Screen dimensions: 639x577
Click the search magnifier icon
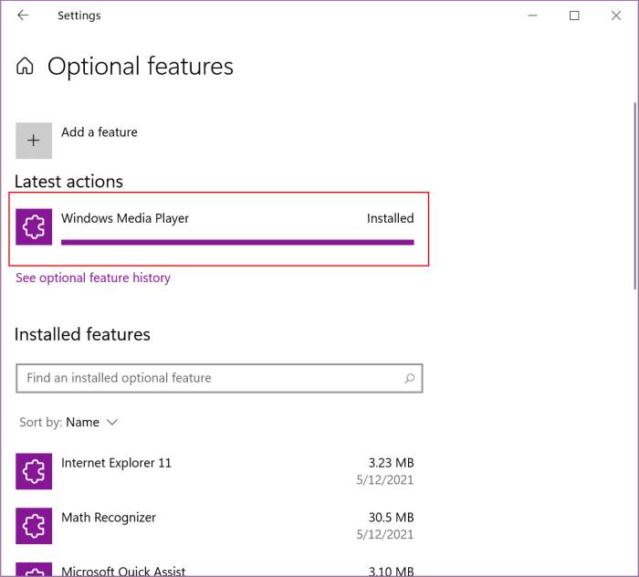pyautogui.click(x=410, y=379)
